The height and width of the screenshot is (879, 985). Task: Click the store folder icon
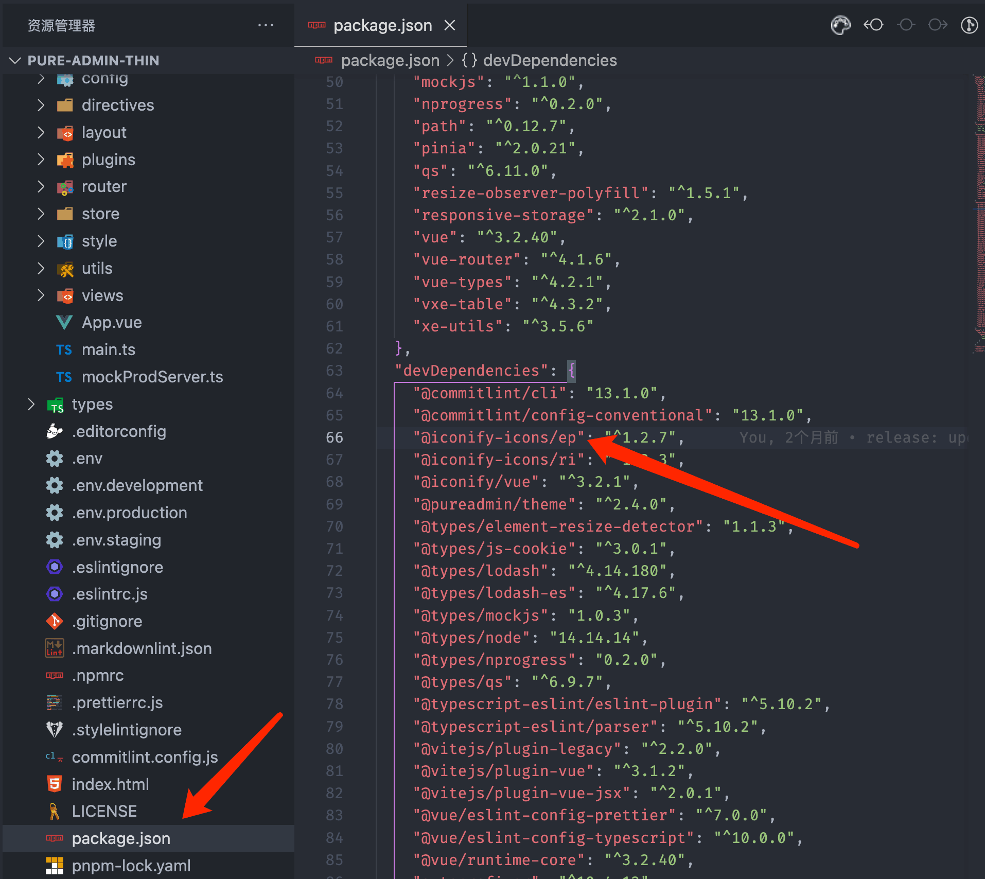[65, 214]
